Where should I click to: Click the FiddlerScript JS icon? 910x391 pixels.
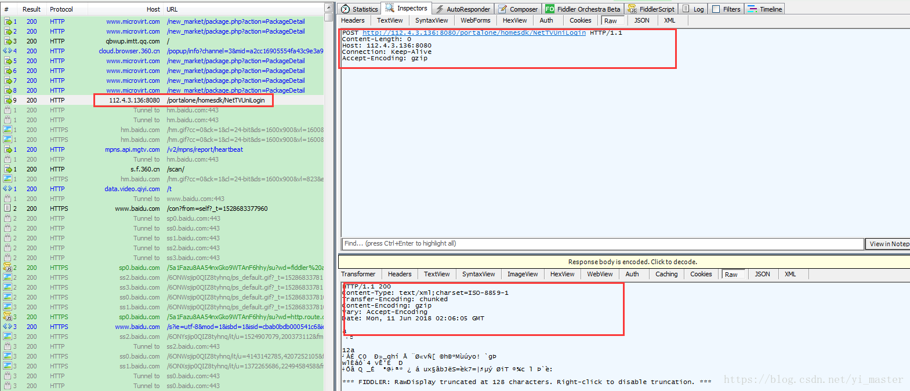click(632, 9)
